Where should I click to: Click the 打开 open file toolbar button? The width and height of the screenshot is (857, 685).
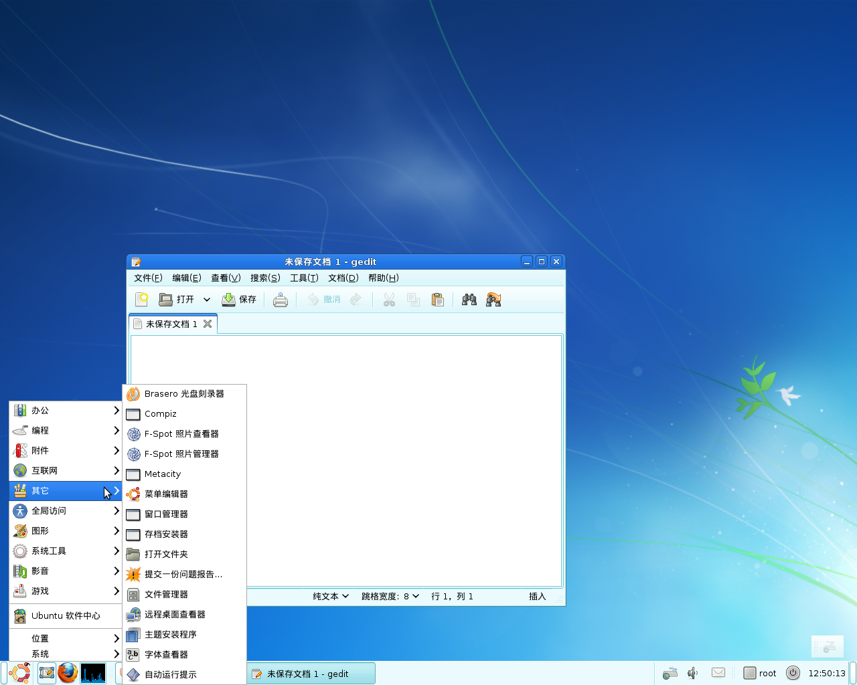pyautogui.click(x=176, y=300)
